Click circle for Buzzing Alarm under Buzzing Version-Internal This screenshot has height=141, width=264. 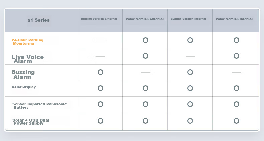pyautogui.click(x=190, y=72)
